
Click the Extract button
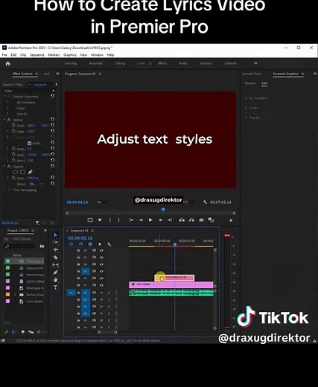click(191, 220)
